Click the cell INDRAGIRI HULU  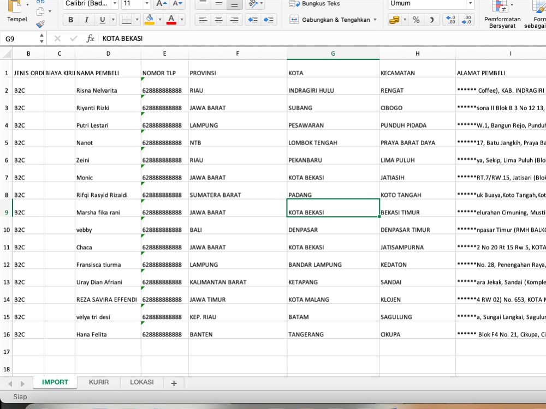click(333, 86)
